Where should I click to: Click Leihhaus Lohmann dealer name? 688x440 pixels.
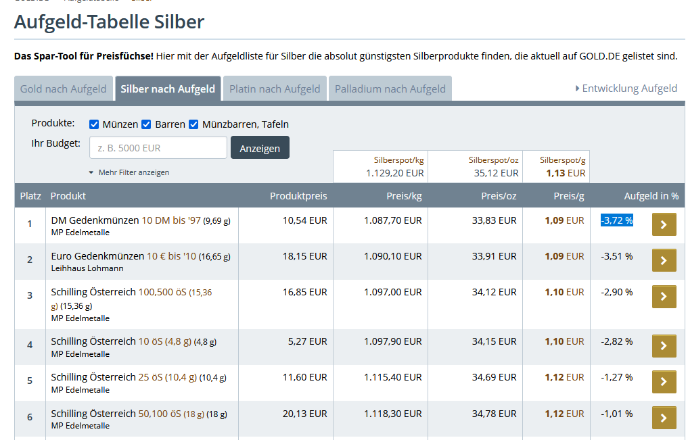(87, 268)
